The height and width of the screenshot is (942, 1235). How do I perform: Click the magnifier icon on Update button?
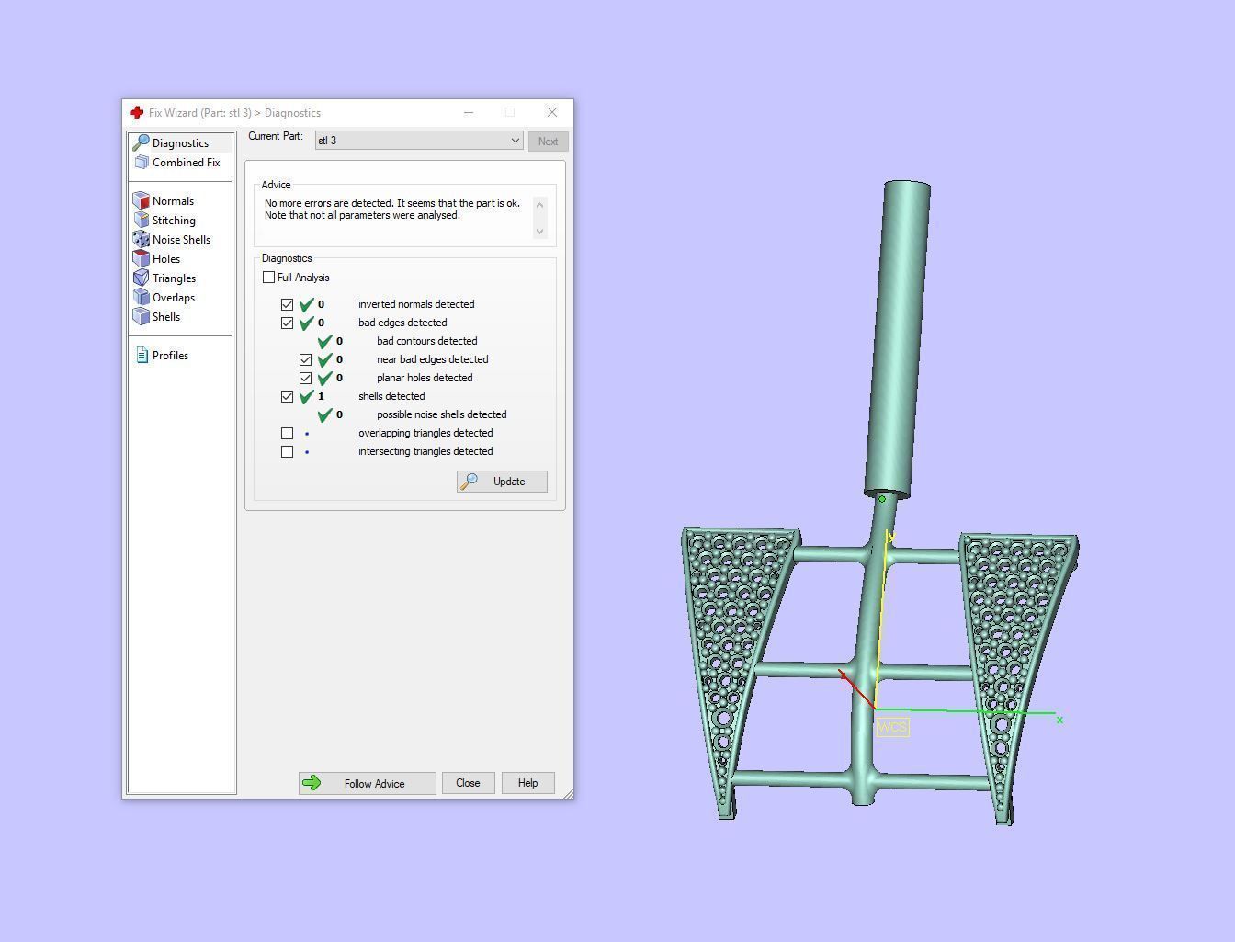[x=469, y=481]
